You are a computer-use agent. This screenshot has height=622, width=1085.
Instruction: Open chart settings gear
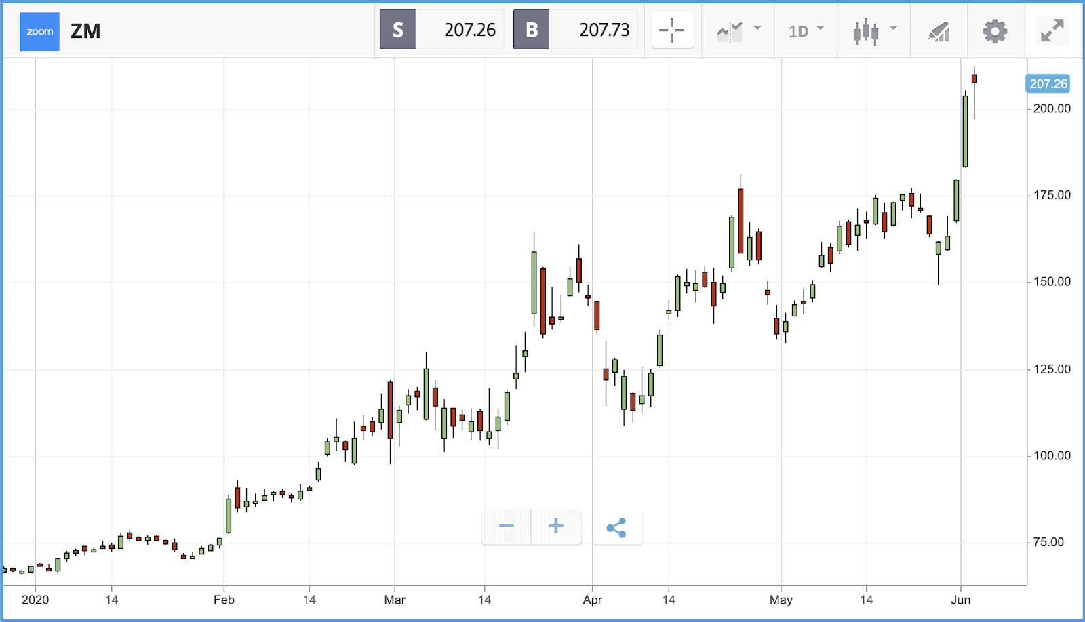995,31
